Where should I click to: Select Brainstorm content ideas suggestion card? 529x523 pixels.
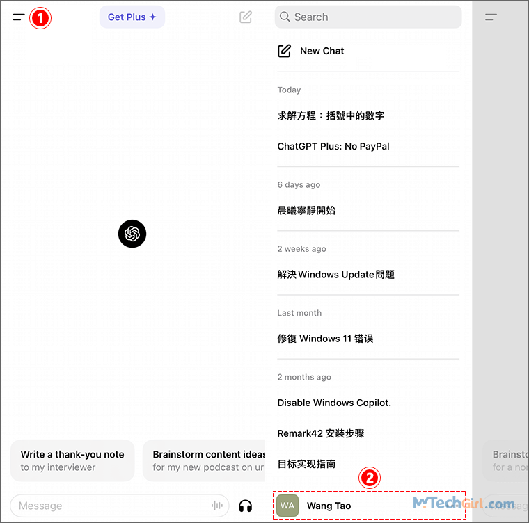[x=204, y=460]
